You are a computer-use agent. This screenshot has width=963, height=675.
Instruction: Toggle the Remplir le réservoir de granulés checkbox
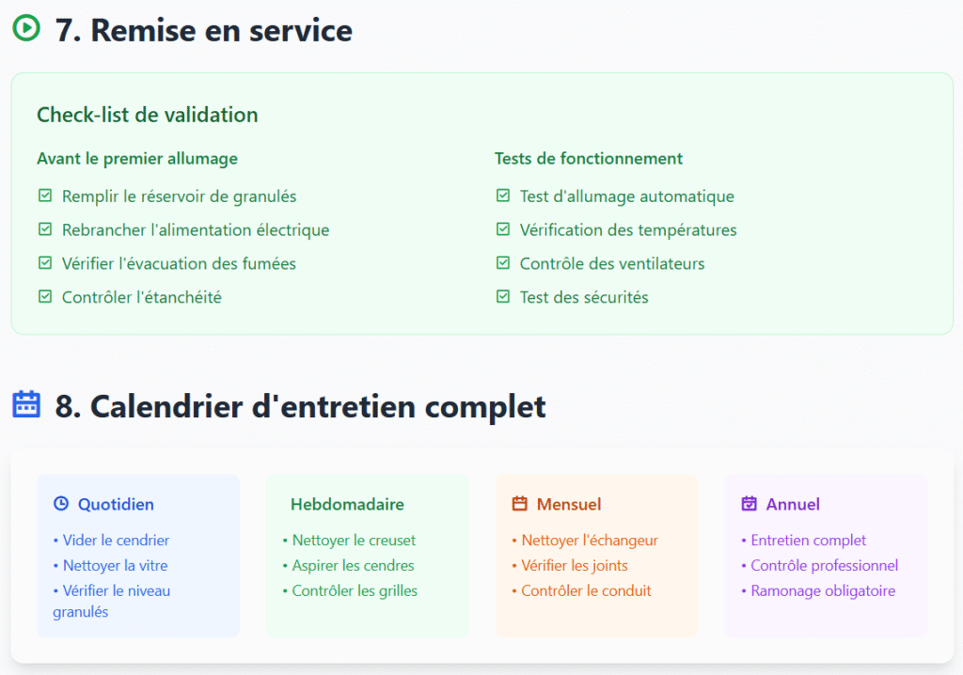click(x=45, y=196)
